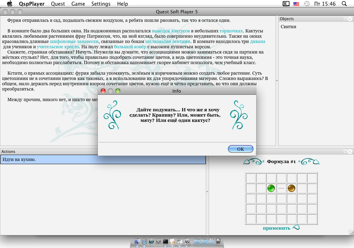Close the formula panel
354x248 pixels.
coord(350,151)
